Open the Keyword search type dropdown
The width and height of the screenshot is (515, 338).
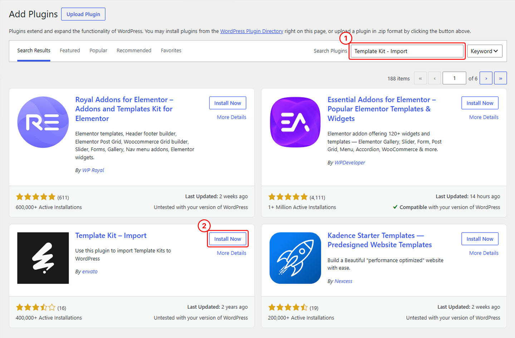point(485,51)
